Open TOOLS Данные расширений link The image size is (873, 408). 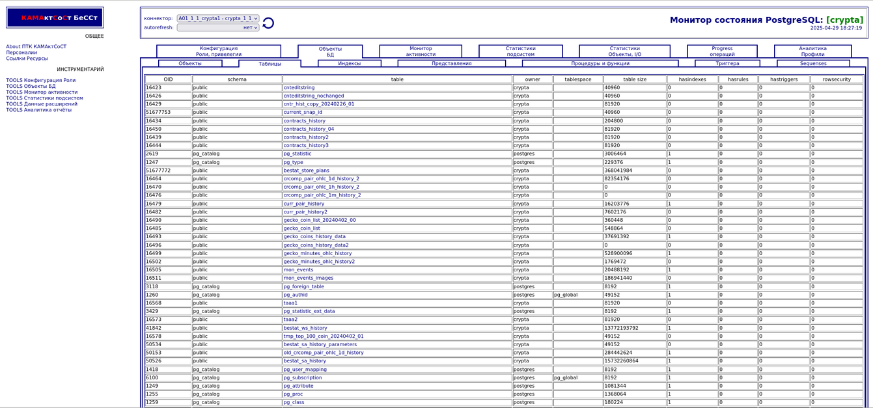(42, 104)
